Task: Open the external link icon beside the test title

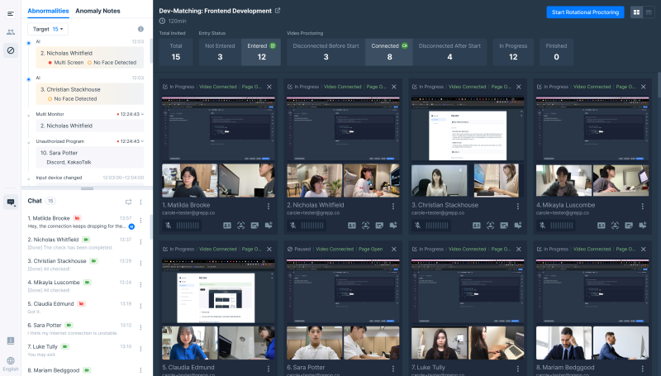Action: (278, 11)
